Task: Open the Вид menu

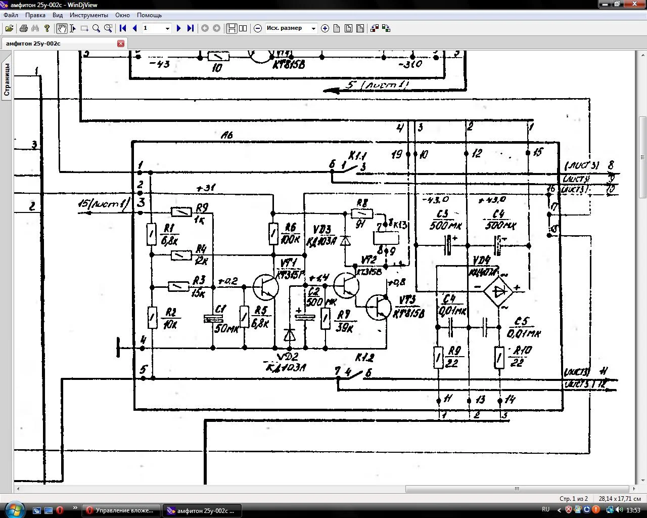Action: tap(58, 15)
